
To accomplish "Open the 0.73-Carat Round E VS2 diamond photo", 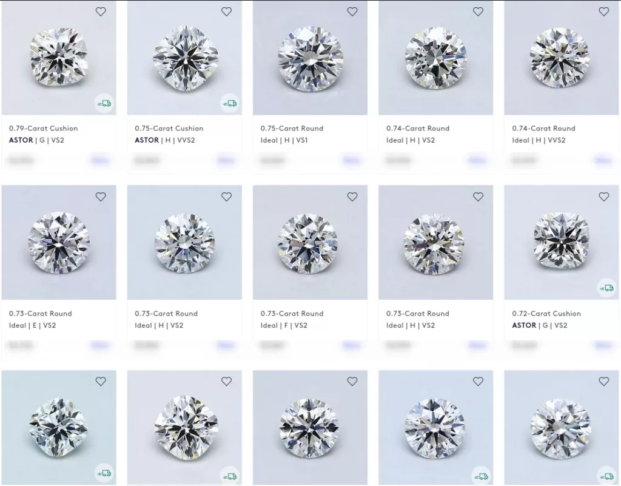I will (x=59, y=243).
